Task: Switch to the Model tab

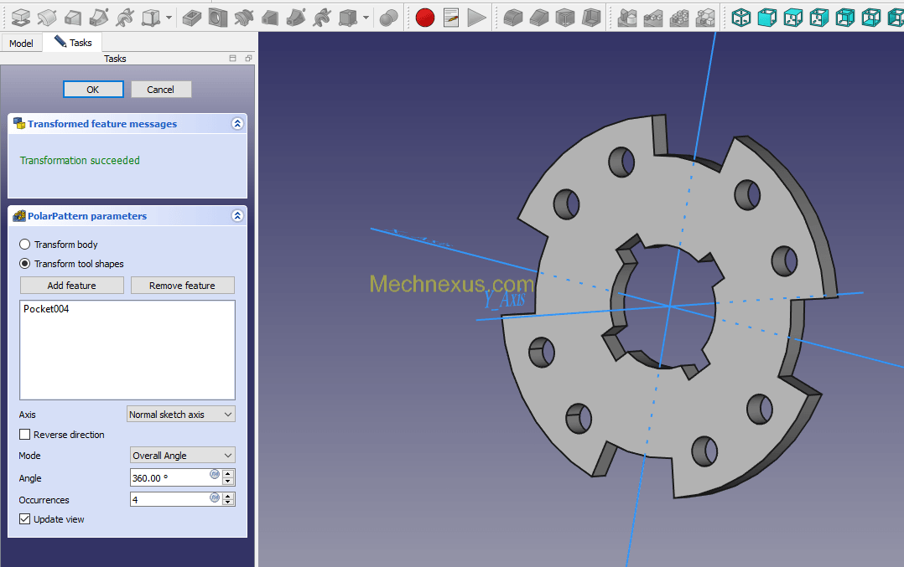Action: click(21, 43)
